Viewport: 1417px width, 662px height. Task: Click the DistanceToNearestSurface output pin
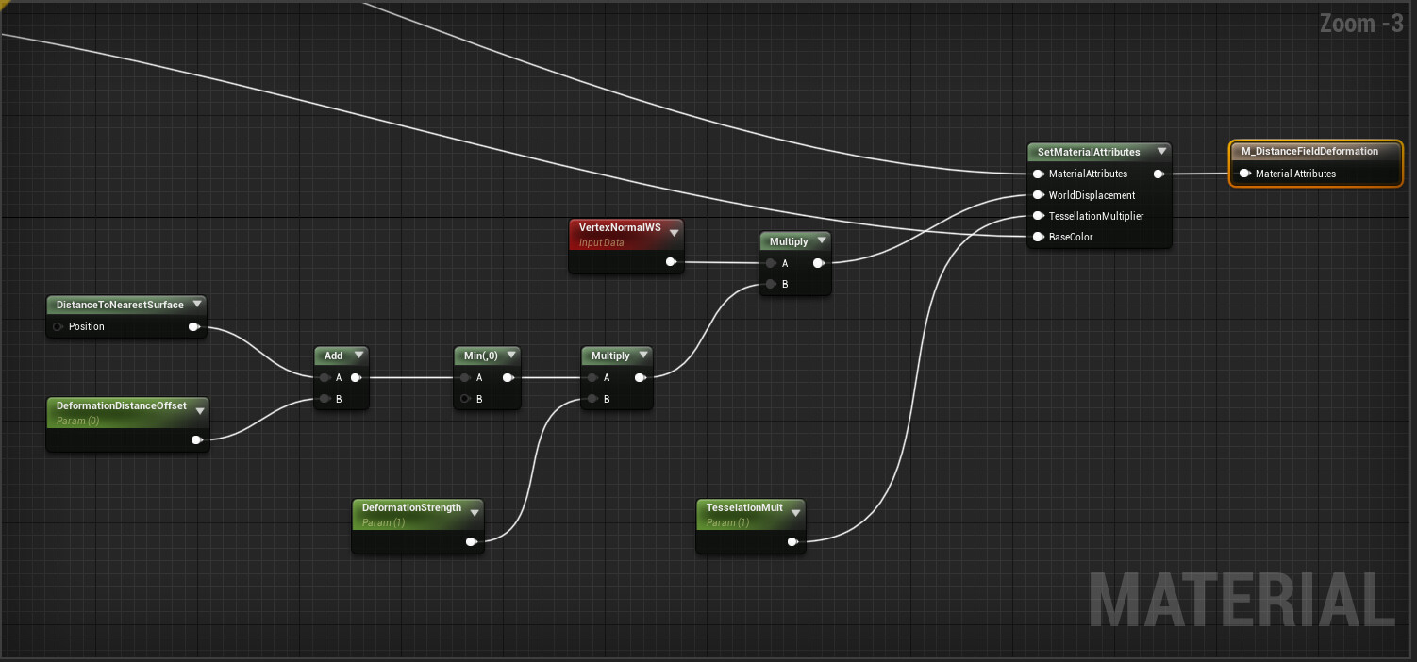tap(193, 326)
